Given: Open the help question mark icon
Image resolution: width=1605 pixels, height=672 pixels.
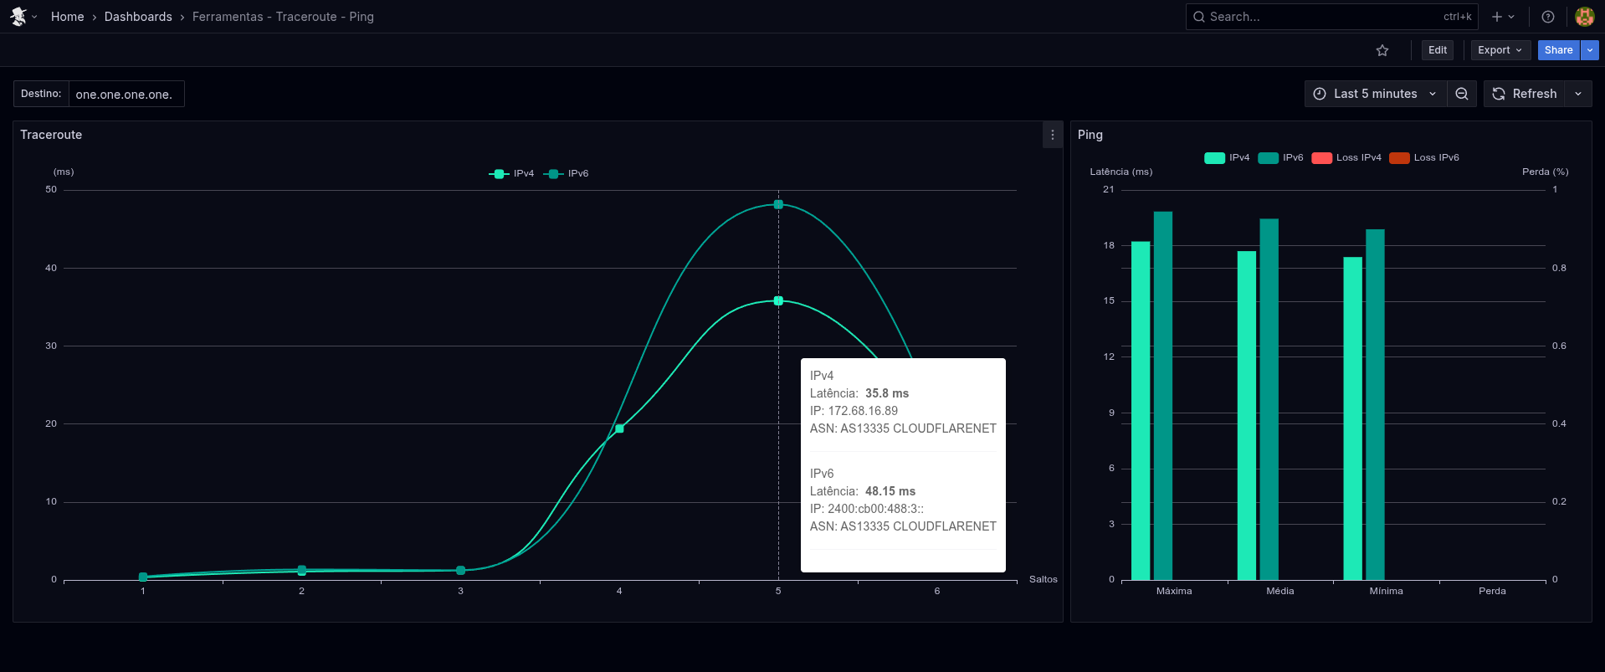Looking at the screenshot, I should 1548,17.
